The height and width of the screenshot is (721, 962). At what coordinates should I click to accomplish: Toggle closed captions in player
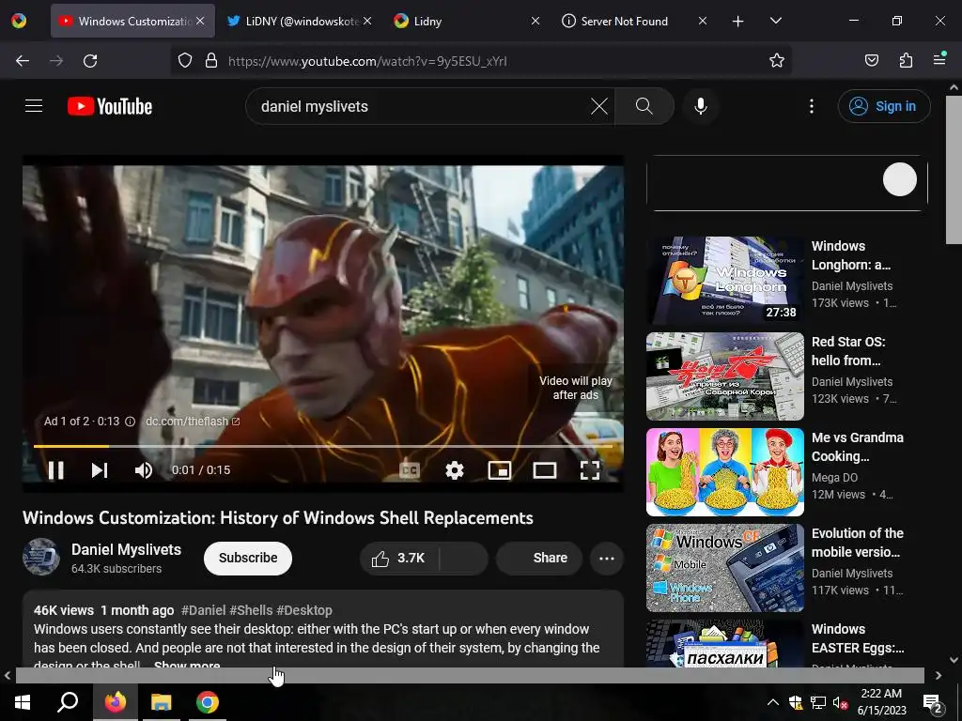tap(410, 470)
